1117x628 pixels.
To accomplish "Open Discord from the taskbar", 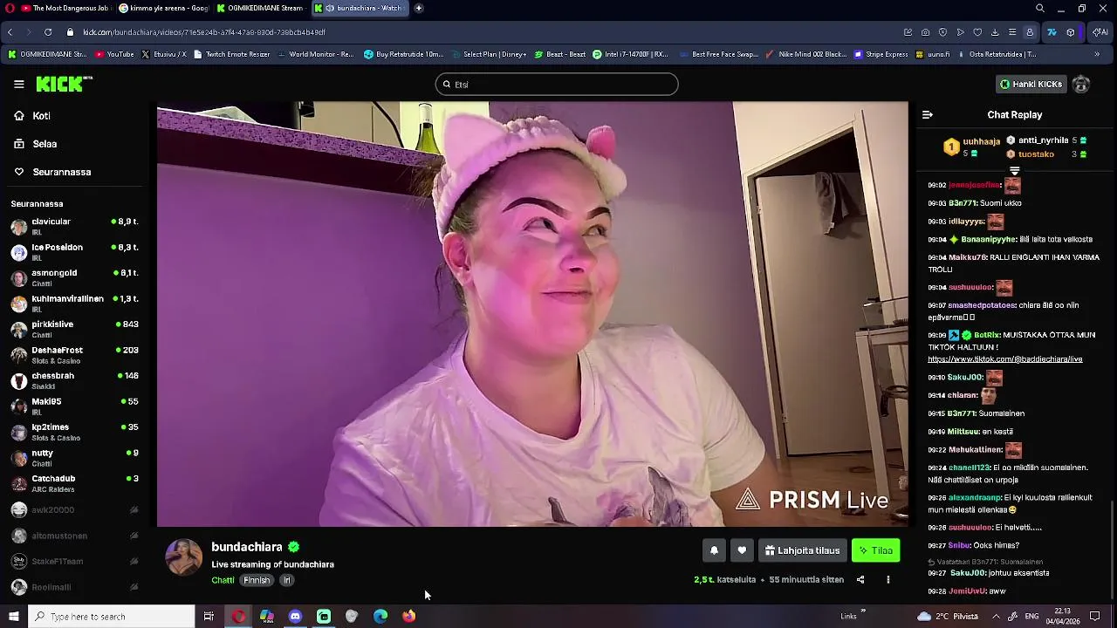I will (x=295, y=617).
